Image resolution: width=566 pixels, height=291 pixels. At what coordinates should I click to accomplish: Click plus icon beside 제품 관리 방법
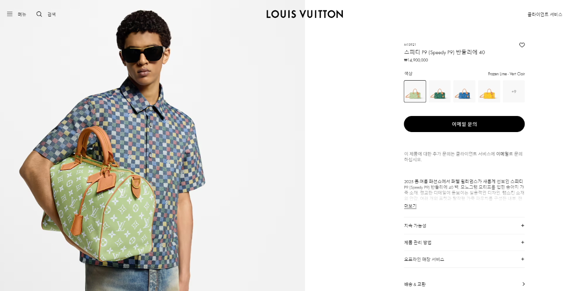(x=522, y=242)
